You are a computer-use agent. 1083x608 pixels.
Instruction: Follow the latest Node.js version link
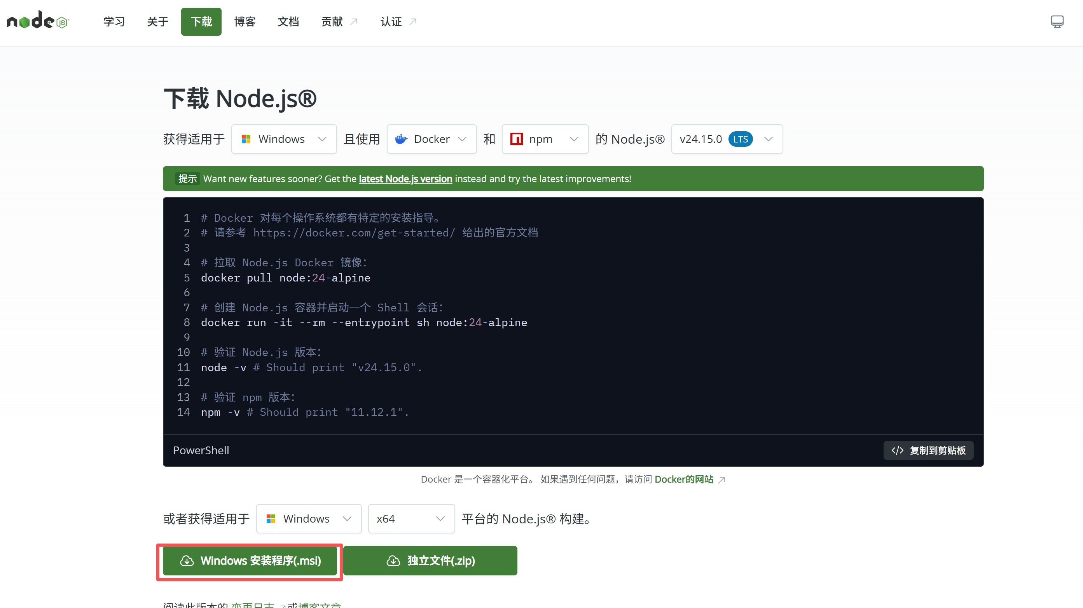(406, 179)
